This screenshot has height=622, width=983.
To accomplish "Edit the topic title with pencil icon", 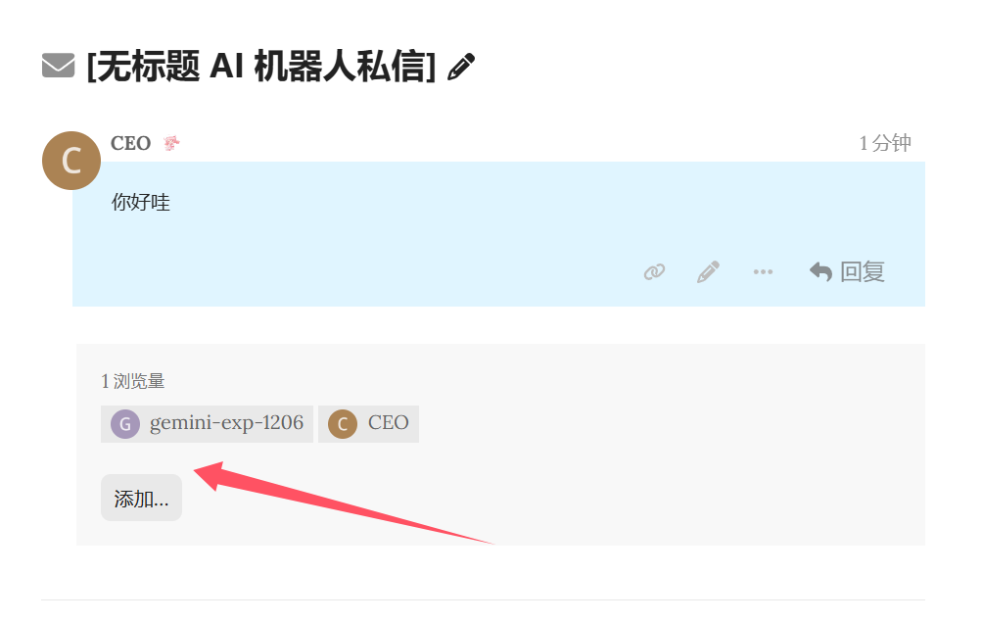I will 461,67.
